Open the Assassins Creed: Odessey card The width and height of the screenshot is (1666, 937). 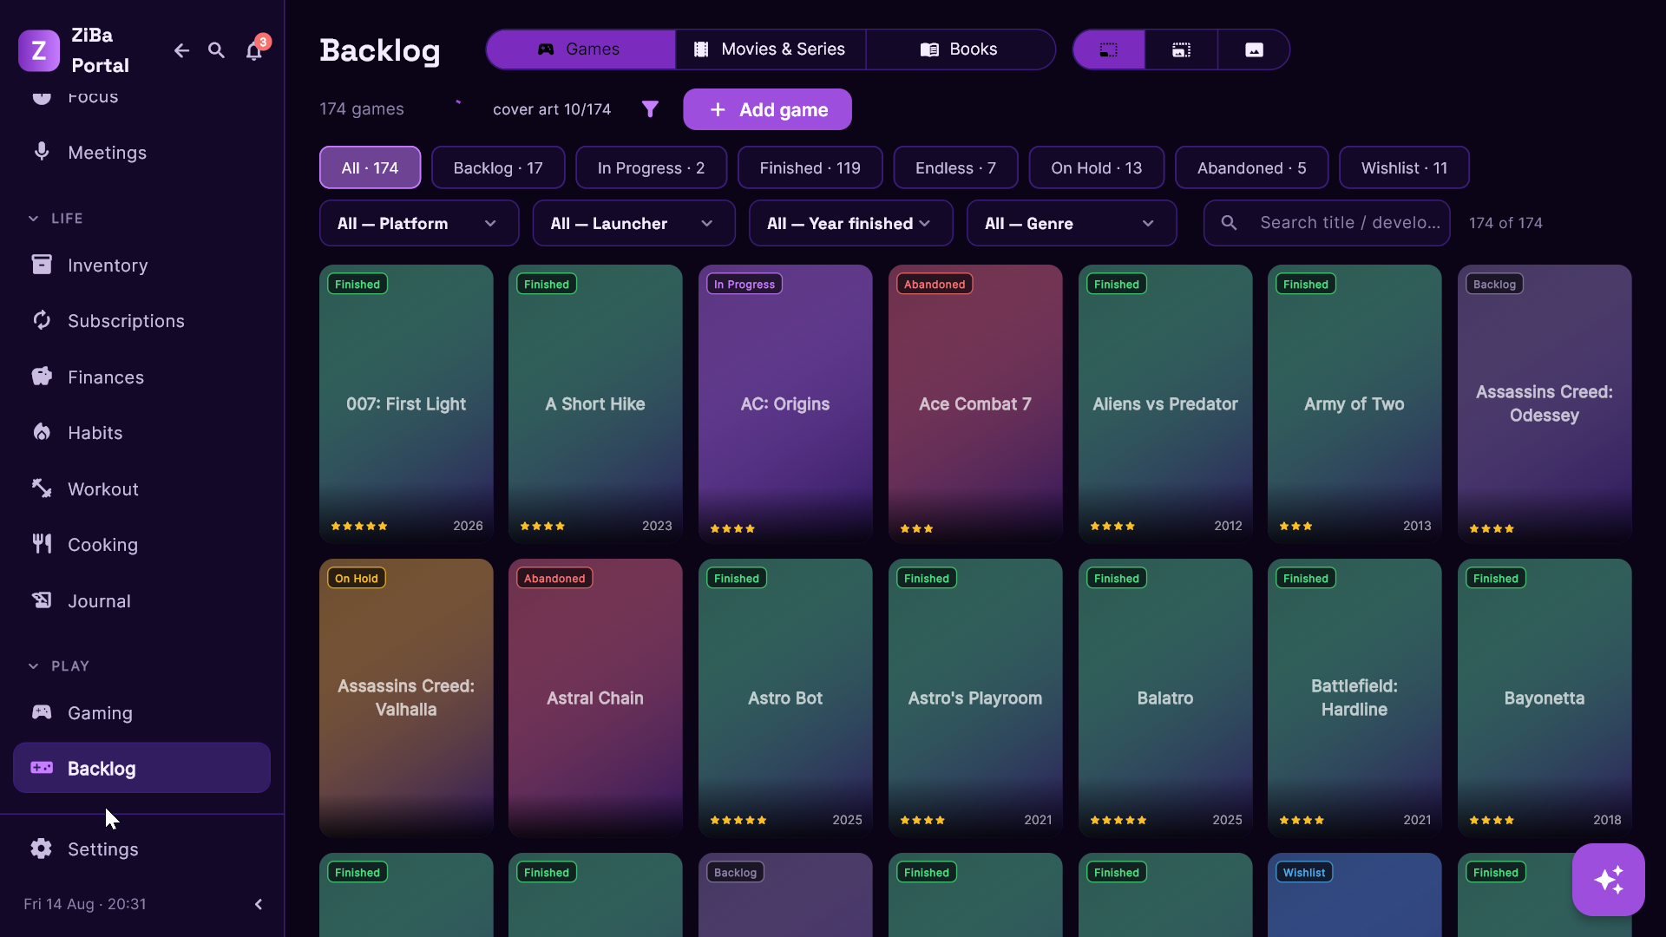click(1545, 403)
